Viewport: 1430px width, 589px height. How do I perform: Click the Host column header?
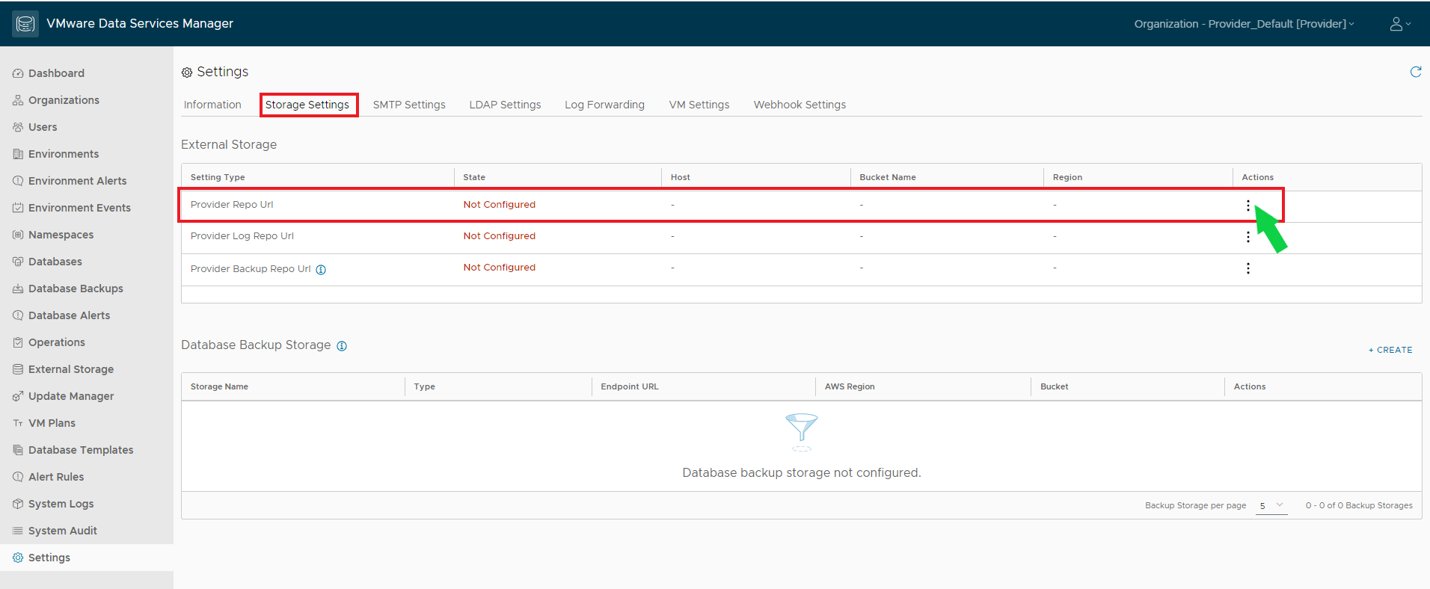pos(681,177)
